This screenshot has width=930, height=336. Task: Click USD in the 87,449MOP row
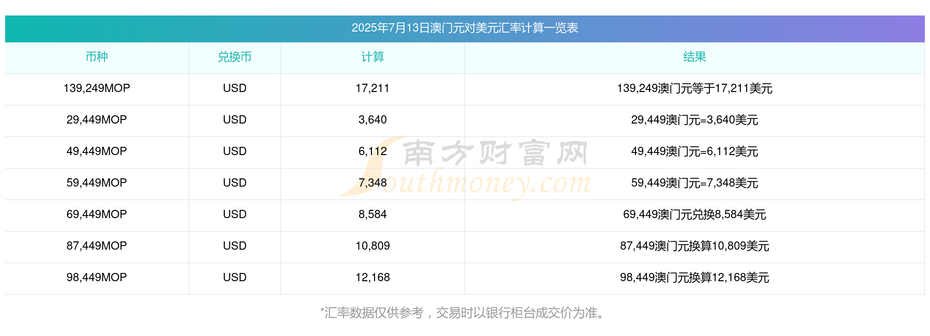(235, 246)
